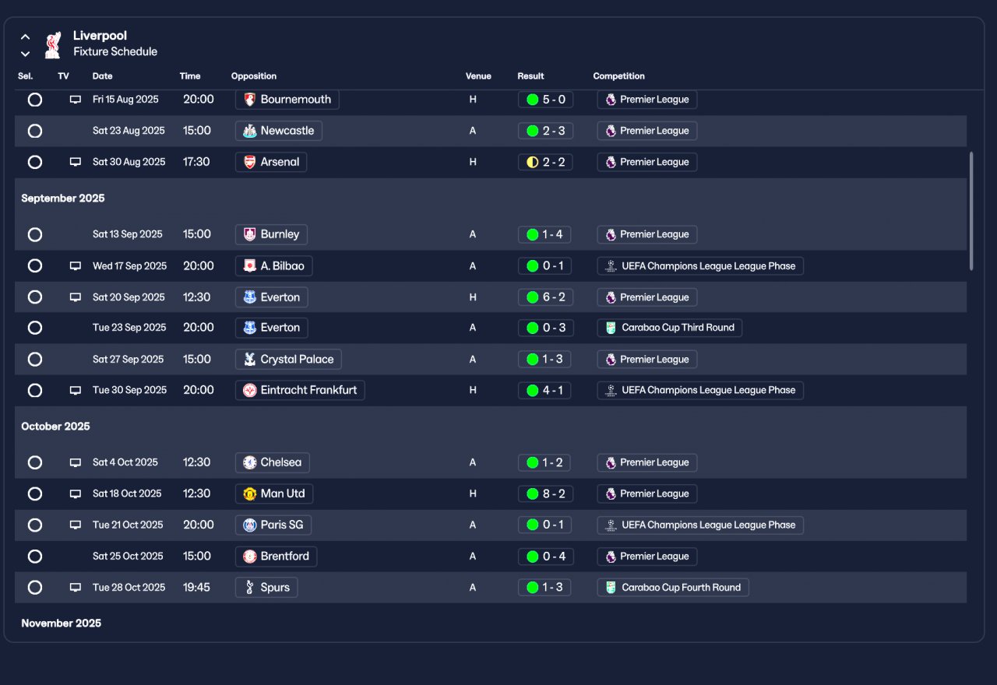Click the Carabao Cup Fourth Round logo
Image resolution: width=997 pixels, height=685 pixels.
point(611,588)
